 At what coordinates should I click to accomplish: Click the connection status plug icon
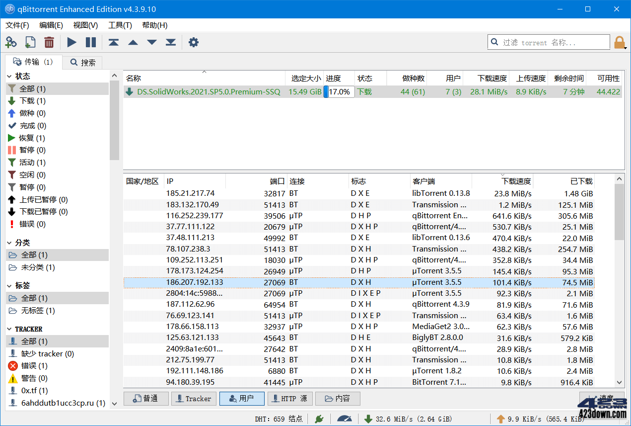319,419
